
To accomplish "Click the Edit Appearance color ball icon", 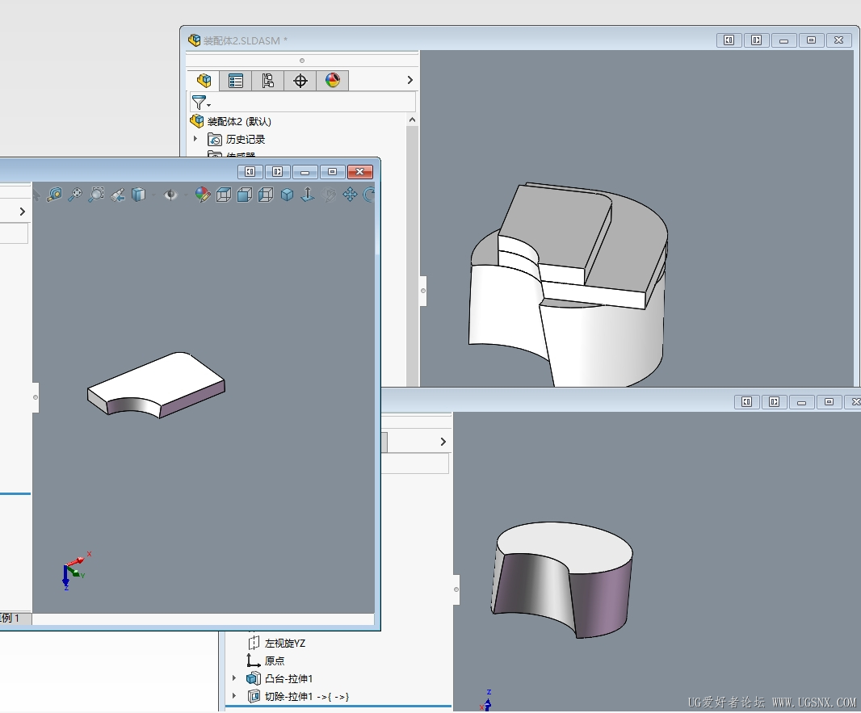I will (x=203, y=195).
